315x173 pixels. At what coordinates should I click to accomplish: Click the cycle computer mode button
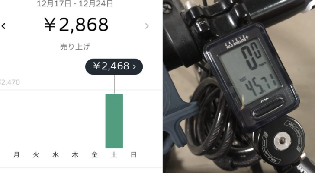point(268,108)
